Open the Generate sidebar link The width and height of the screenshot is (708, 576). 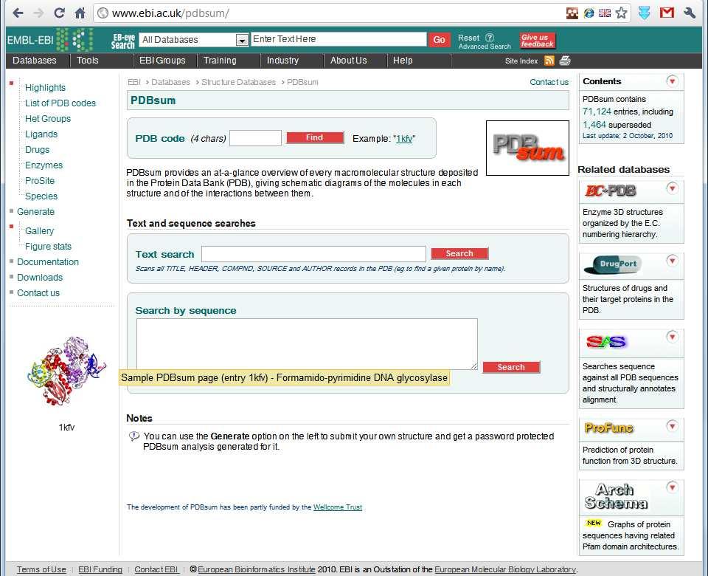pyautogui.click(x=35, y=212)
